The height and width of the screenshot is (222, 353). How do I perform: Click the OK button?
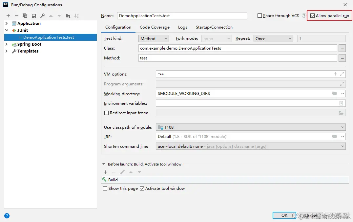pyautogui.click(x=284, y=215)
